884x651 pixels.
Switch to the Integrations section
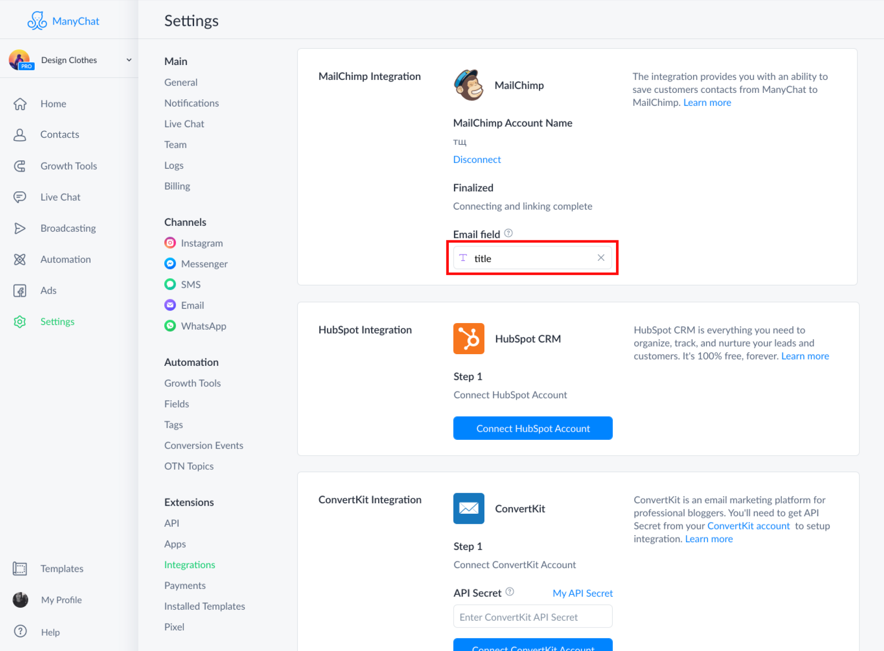coord(190,565)
